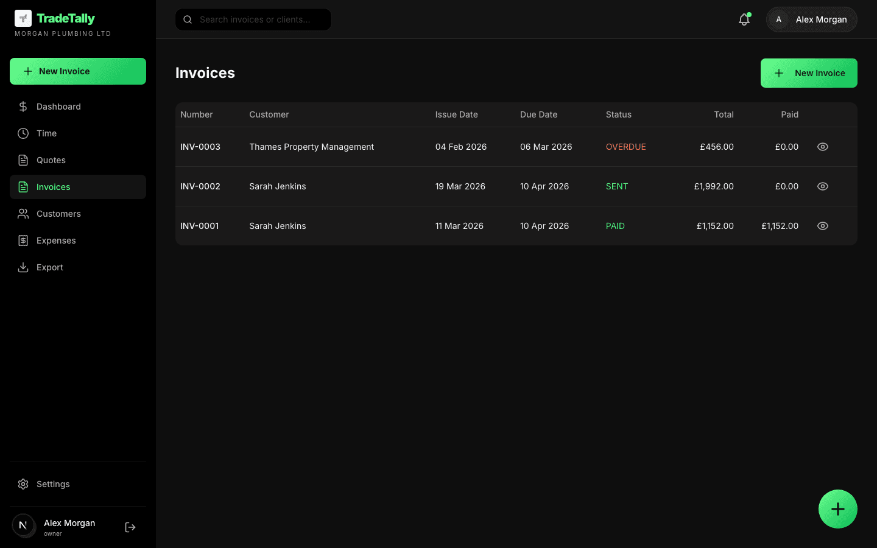
Task: Open the Alex Morgan account menu
Action: click(811, 19)
